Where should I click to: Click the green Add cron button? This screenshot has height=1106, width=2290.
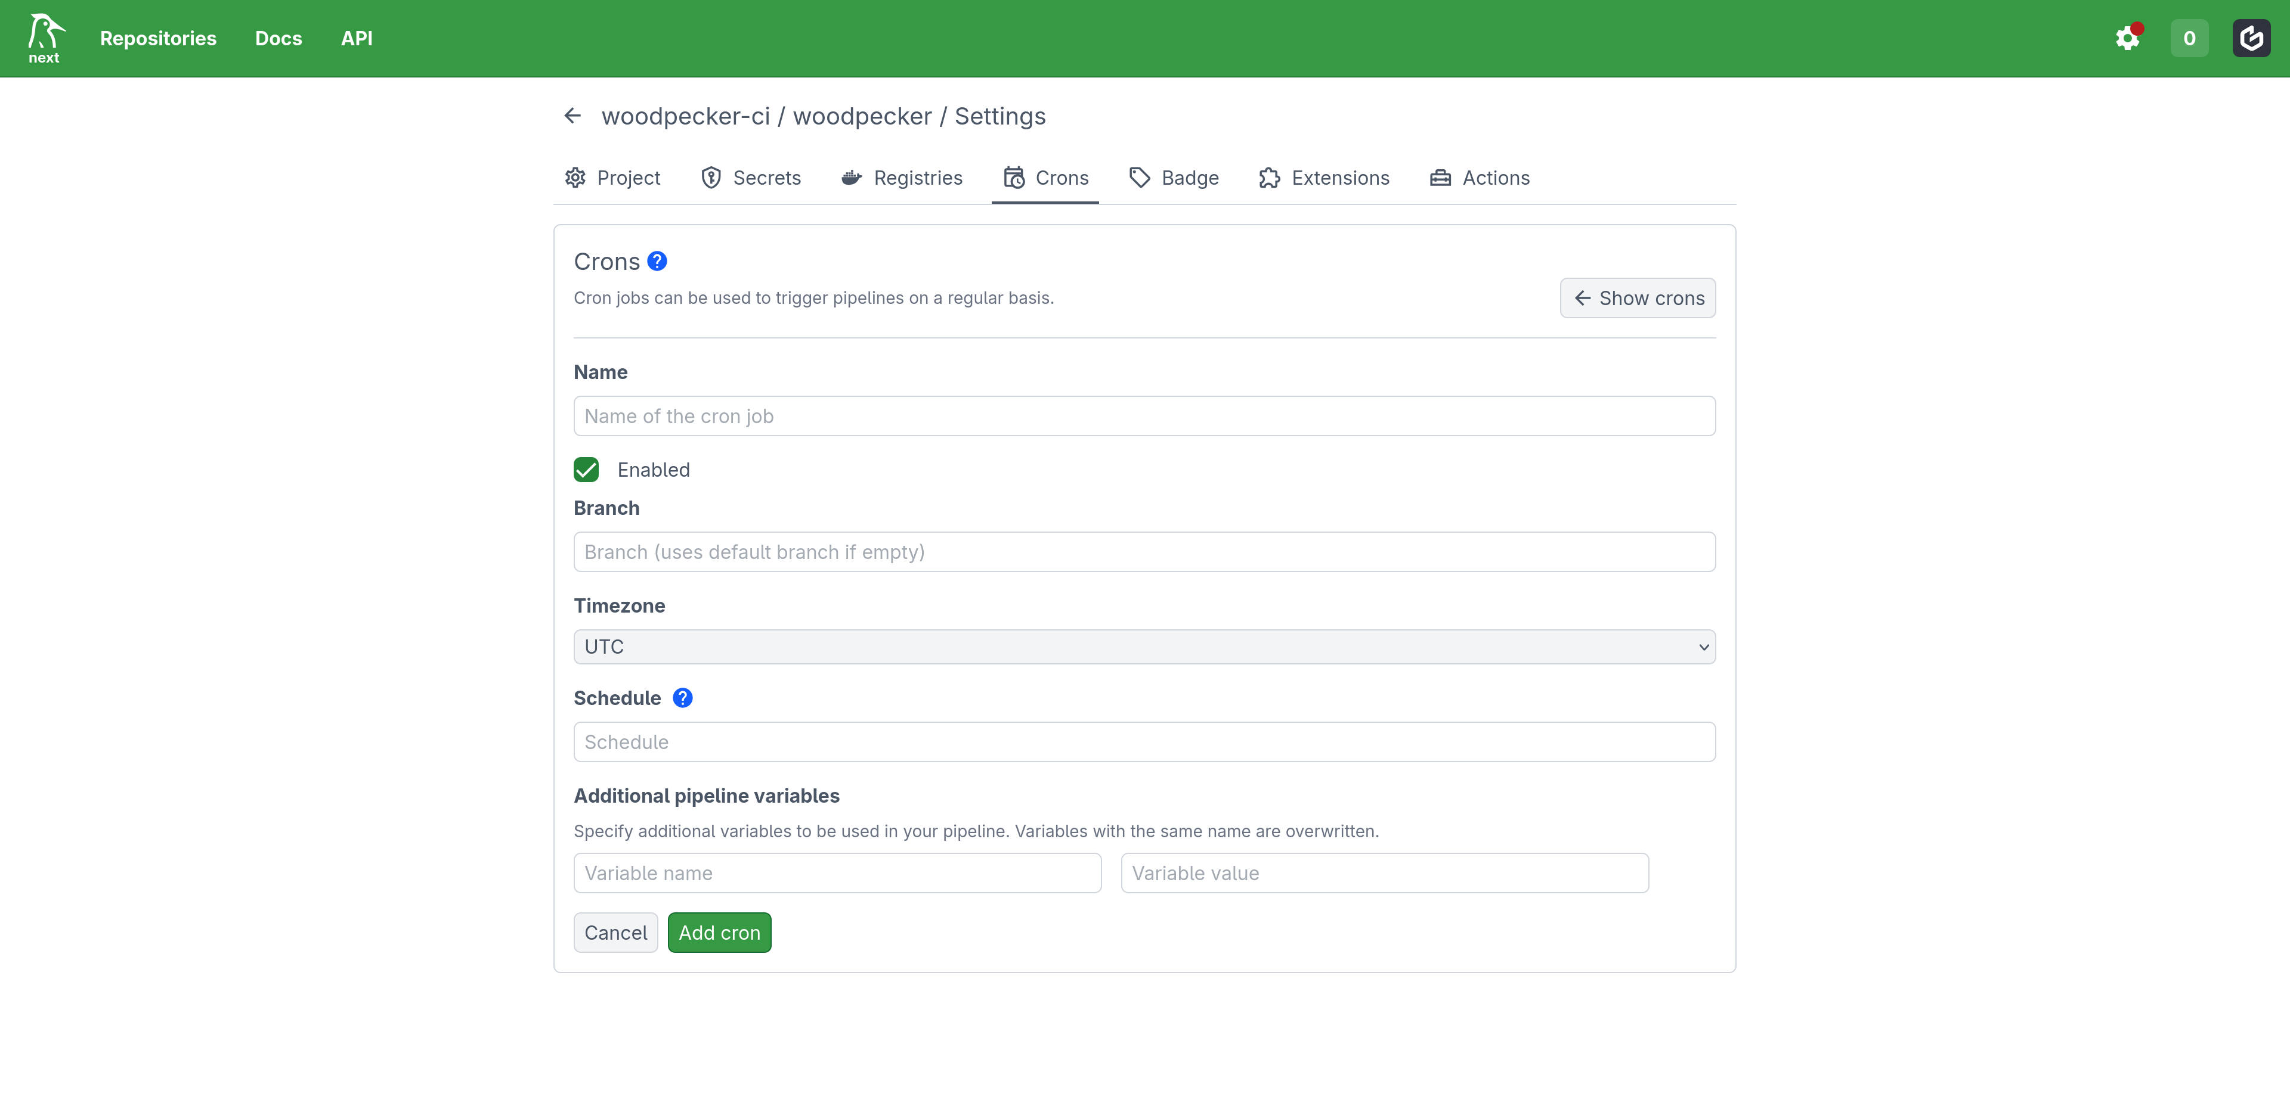719,933
